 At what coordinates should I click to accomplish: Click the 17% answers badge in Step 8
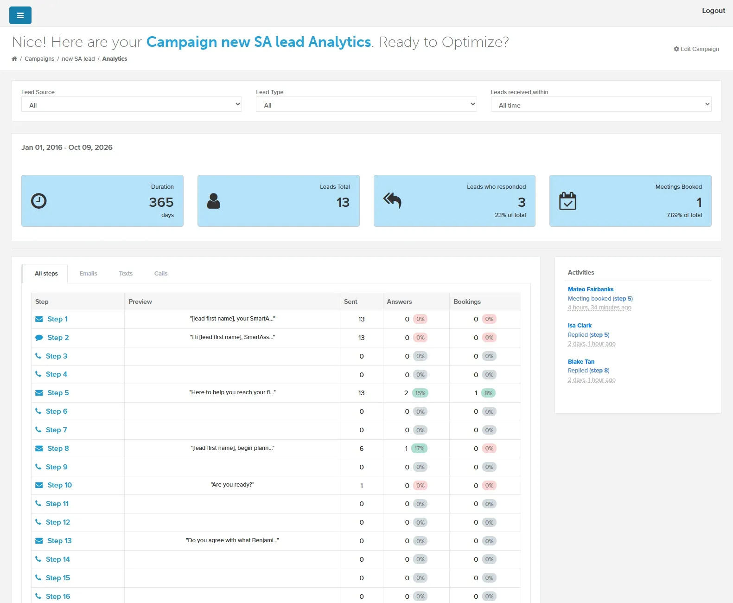coord(420,449)
